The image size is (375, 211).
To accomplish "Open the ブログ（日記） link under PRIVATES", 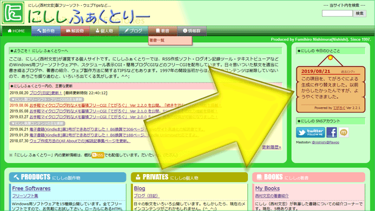I will pyautogui.click(x=147, y=196).
